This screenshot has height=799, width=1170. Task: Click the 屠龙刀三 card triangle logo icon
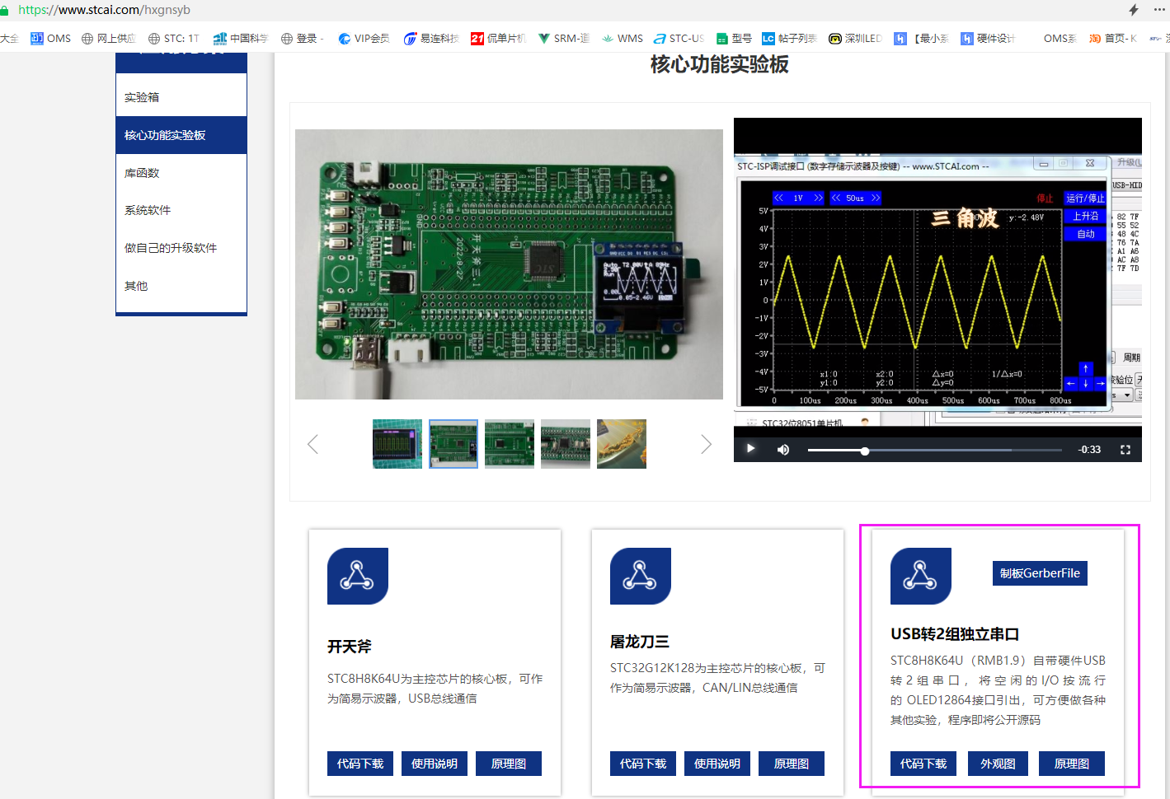[641, 576]
